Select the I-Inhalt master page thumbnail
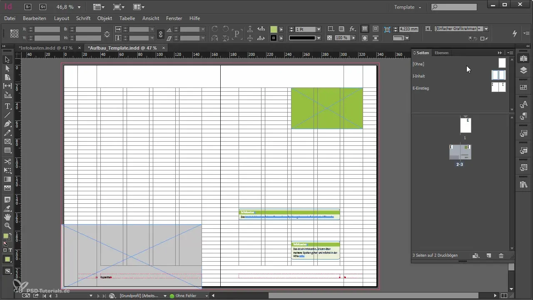This screenshot has width=533, height=300. 498,75
